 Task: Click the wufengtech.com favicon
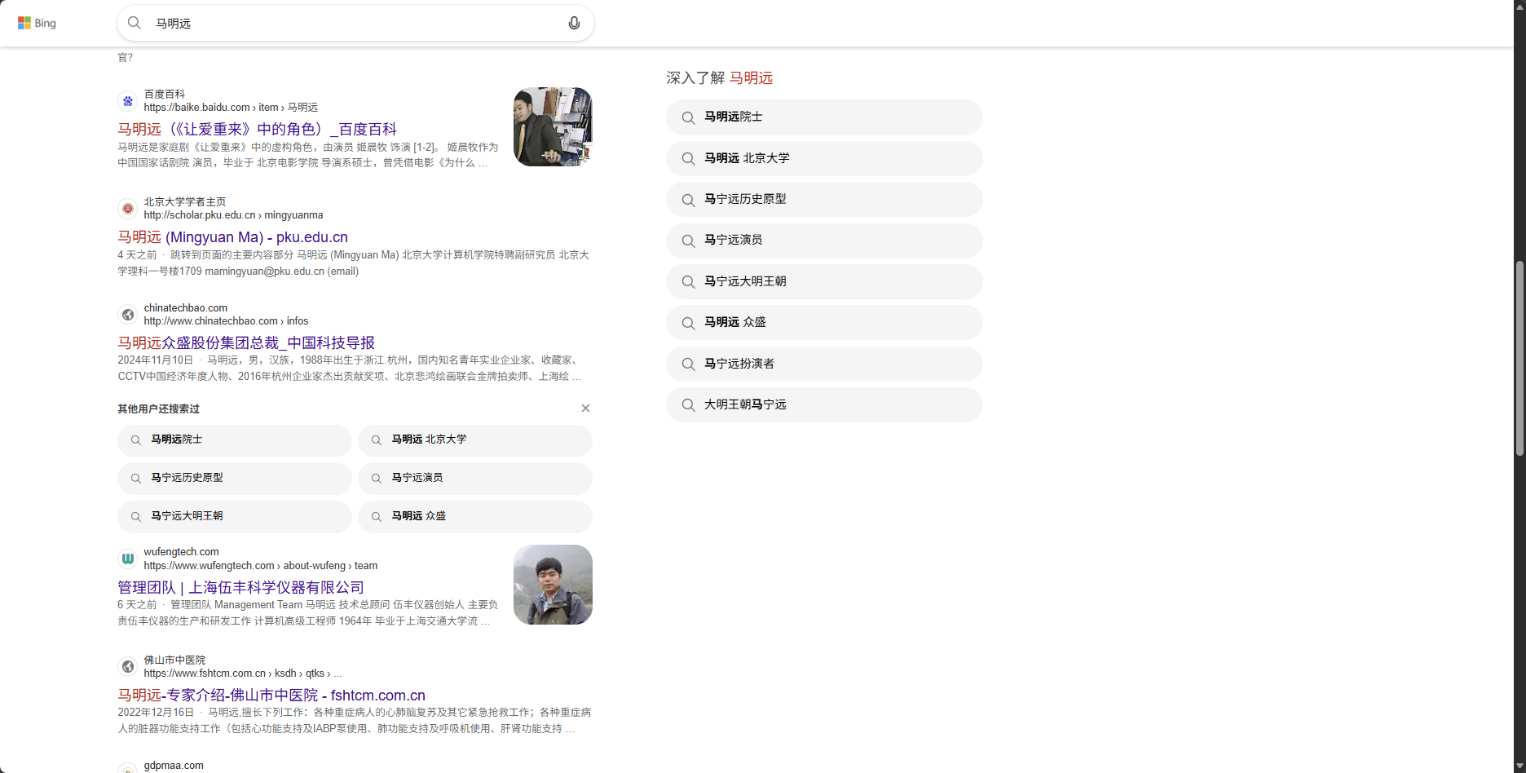point(127,559)
